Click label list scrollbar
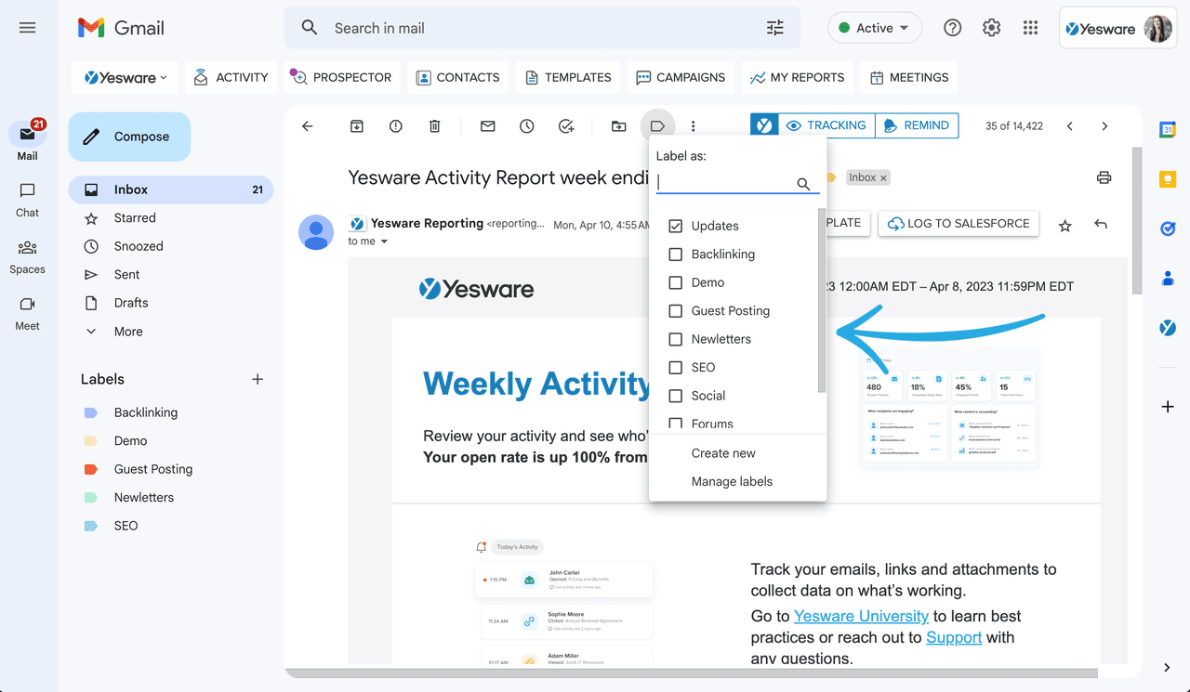 point(822,300)
